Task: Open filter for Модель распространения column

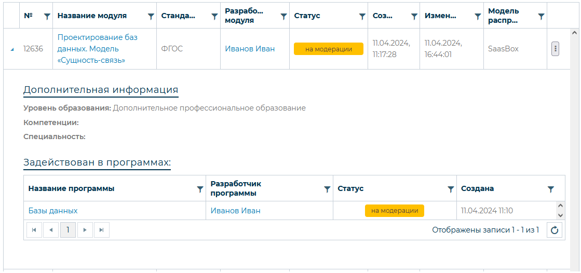Action: click(x=541, y=17)
